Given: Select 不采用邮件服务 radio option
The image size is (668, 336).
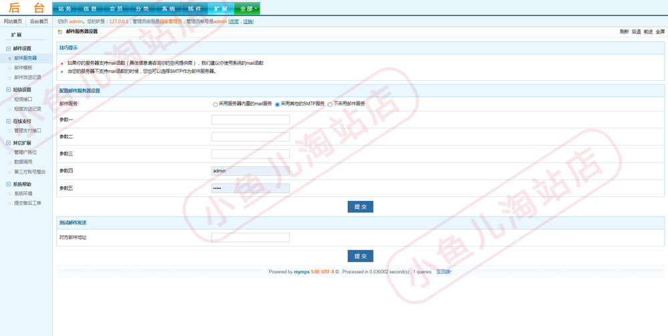Looking at the screenshot, I should [330, 104].
